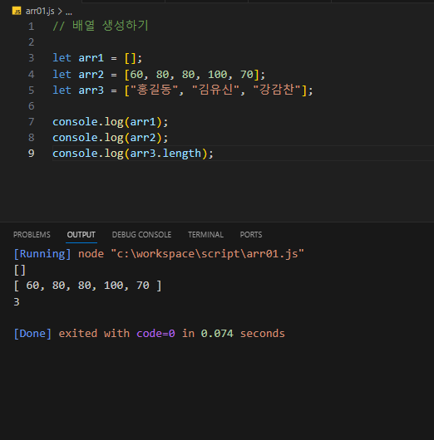Click 'console.log(arr2);' line
This screenshot has width=434, height=440.
111,138
